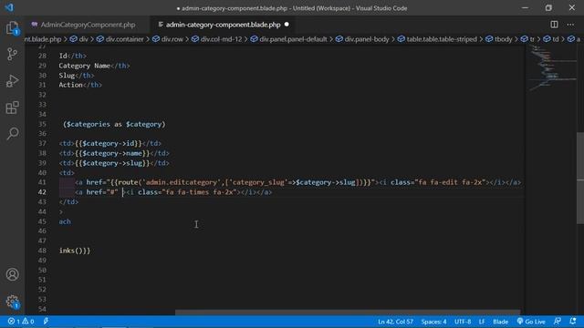
Task: Select the admin-category-component.blade.php tab
Action: (223, 25)
